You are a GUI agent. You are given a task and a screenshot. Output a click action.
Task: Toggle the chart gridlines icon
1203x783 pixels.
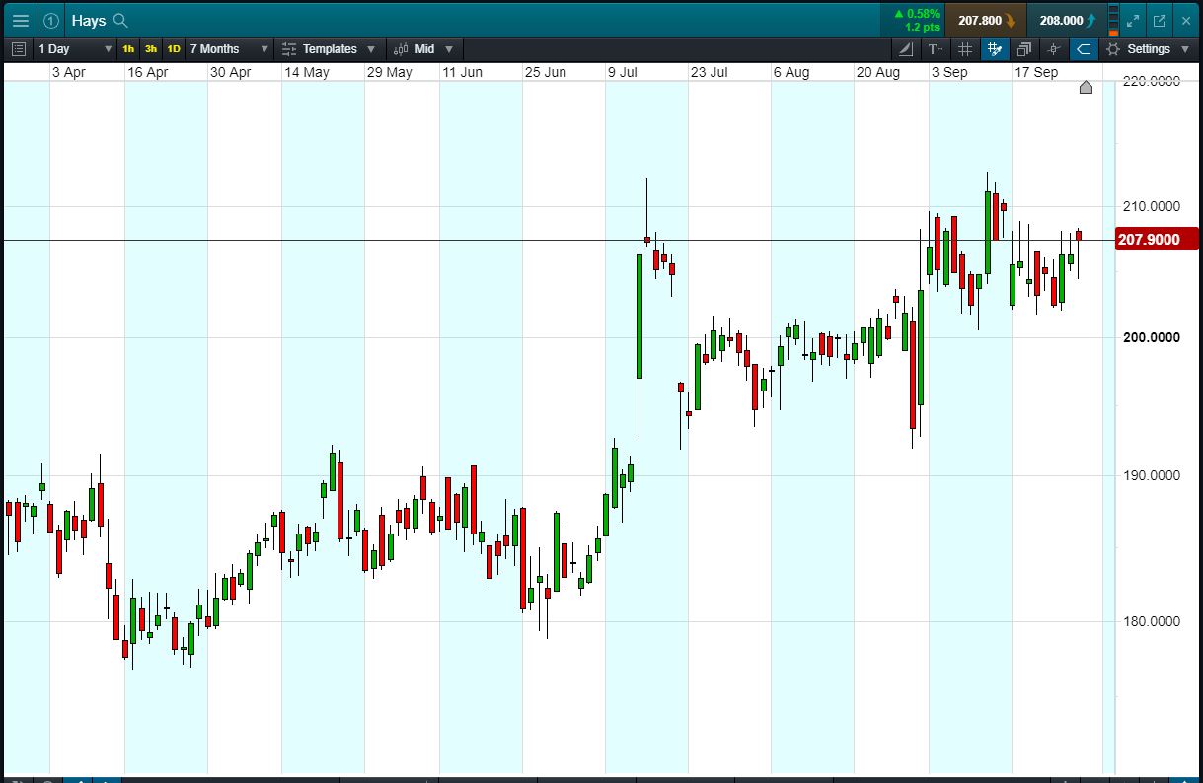point(965,49)
